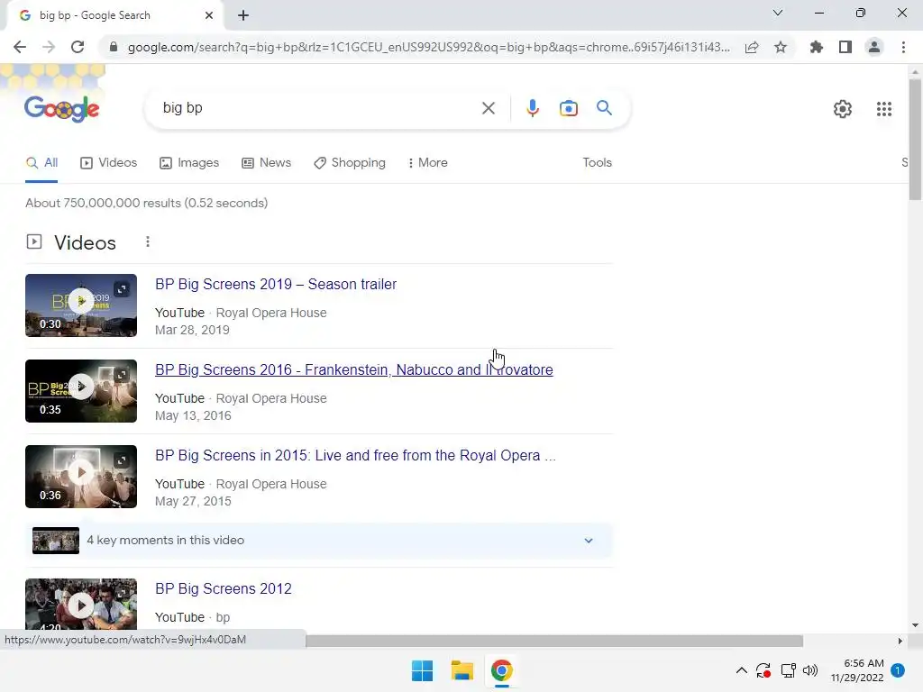The height and width of the screenshot is (692, 923).
Task: Open Chrome three-dot menu
Action: click(x=903, y=47)
